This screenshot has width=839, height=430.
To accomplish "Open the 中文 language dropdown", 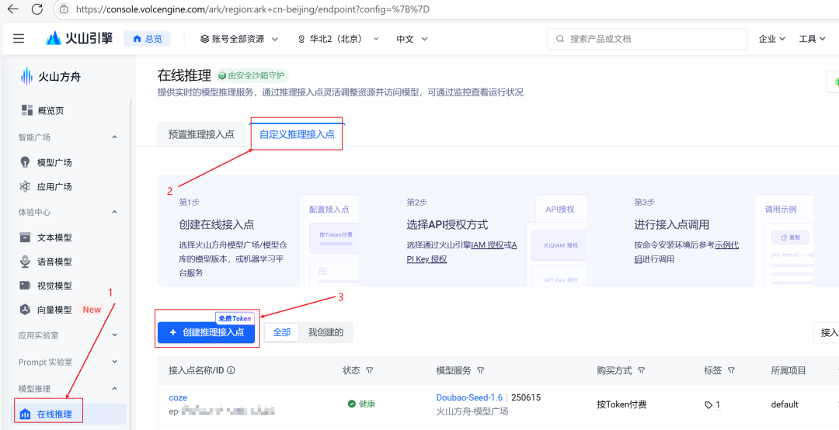I will 412,39.
